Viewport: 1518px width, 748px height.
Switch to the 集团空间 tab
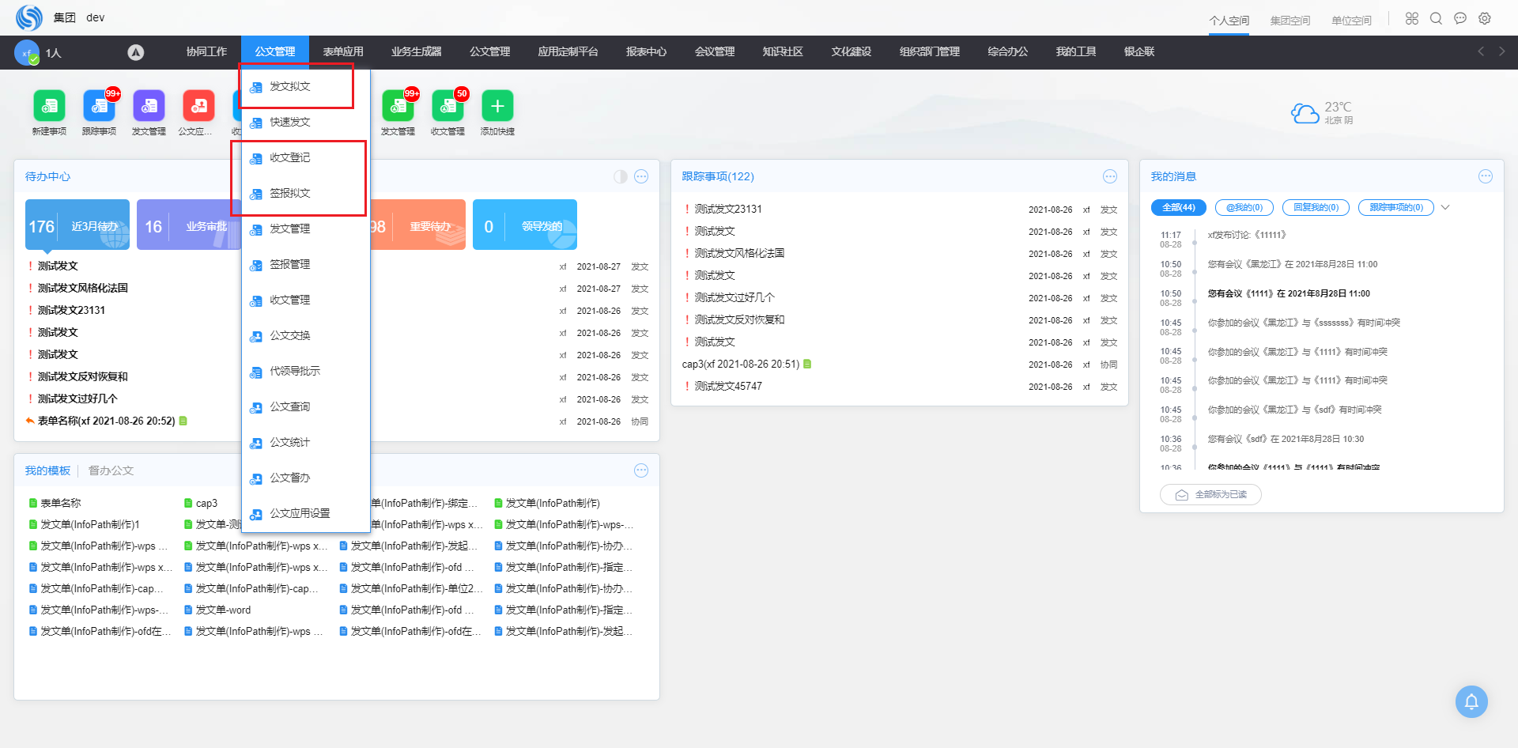pos(1290,21)
